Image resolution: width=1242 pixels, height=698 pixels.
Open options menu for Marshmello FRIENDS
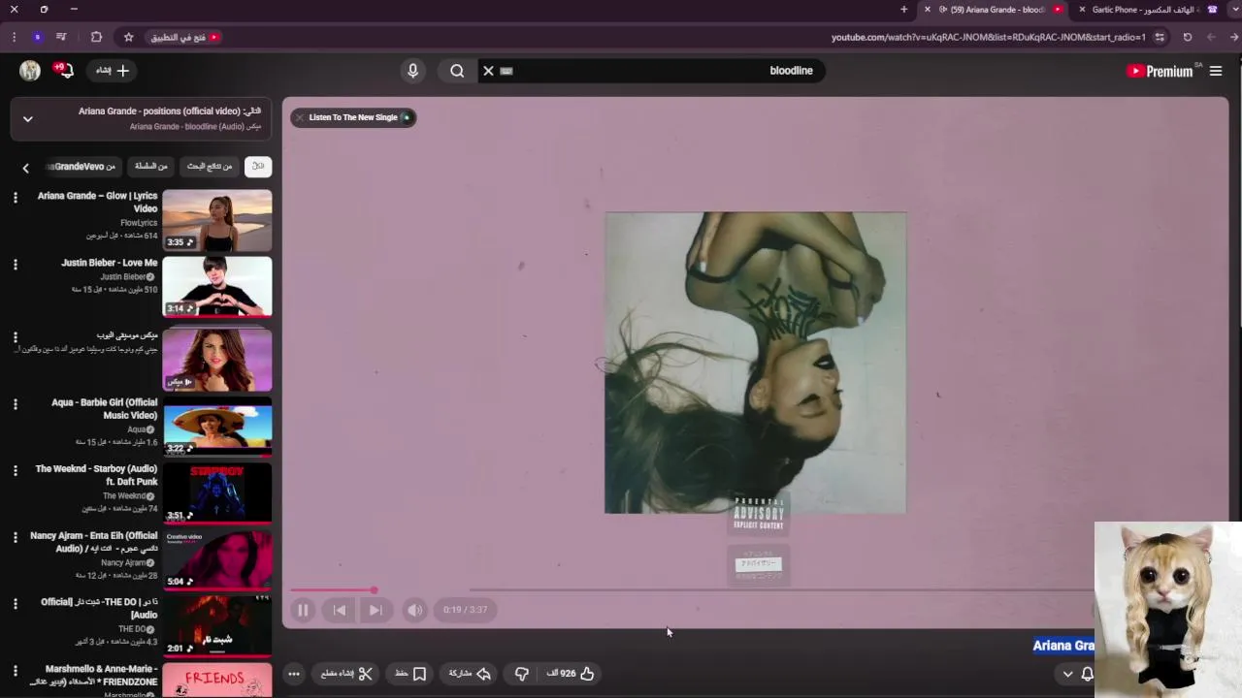pos(15,670)
